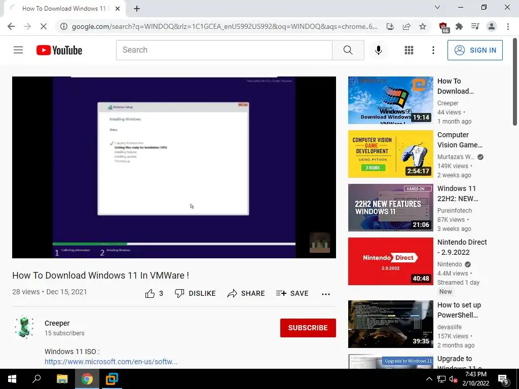Open Windows taskbar search
This screenshot has height=389, width=519.
pyautogui.click(x=36, y=379)
